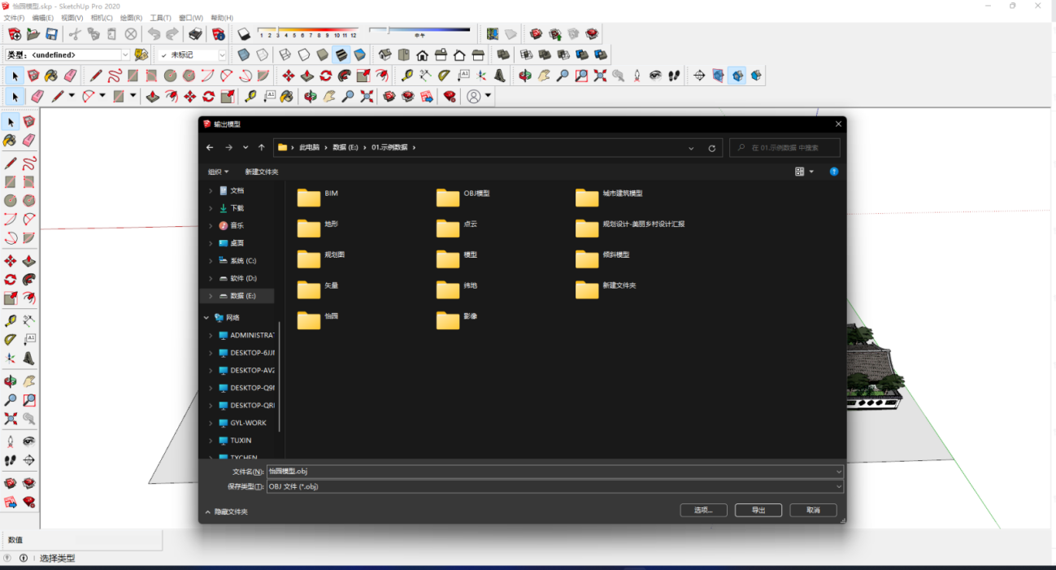Toggle 隐藏文件夹 to hide folders pane

pos(226,511)
